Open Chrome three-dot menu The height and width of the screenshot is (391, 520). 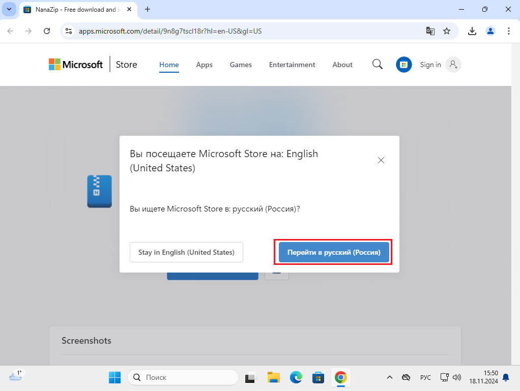tap(509, 31)
